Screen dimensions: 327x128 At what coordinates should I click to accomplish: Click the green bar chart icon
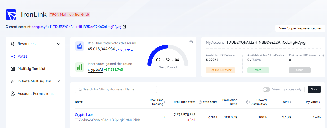point(80,67)
